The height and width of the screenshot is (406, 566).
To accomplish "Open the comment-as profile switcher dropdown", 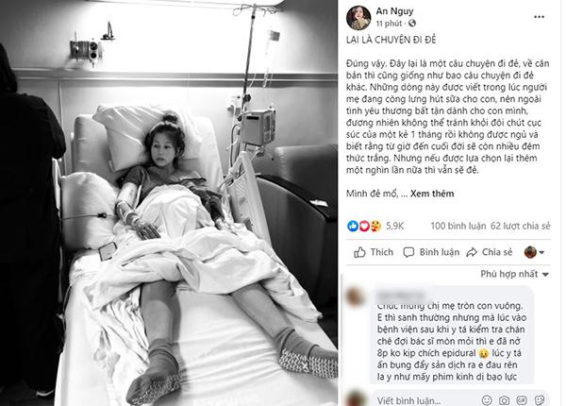I will pyautogui.click(x=534, y=252).
